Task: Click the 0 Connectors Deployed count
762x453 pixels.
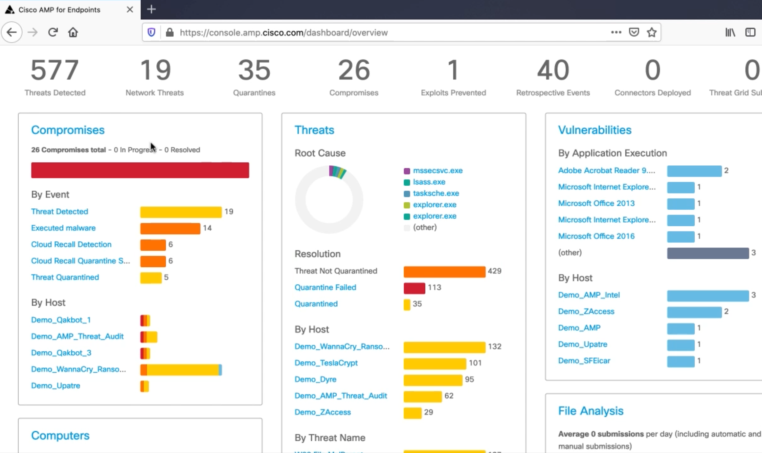Action: pyautogui.click(x=653, y=70)
